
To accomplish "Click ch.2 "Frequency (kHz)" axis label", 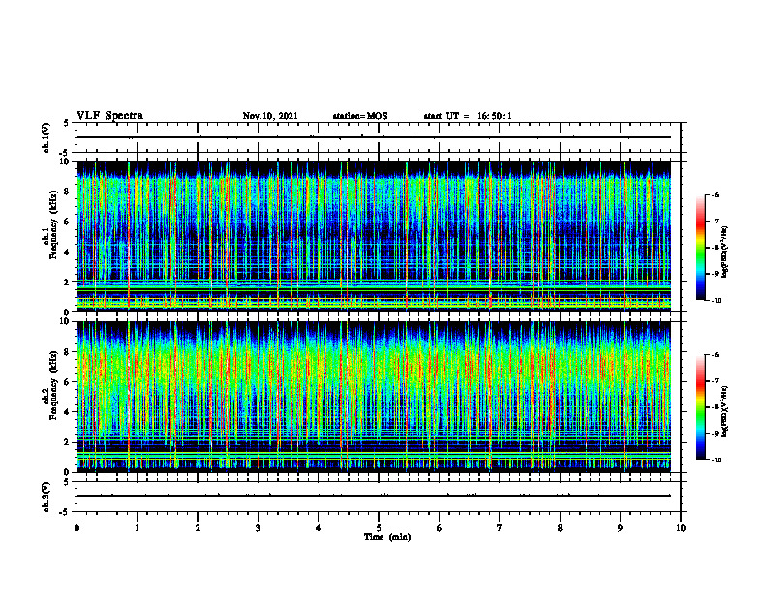I will (x=53, y=387).
